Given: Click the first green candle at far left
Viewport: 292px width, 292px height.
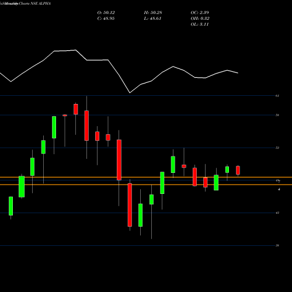Looking at the screenshot, I should pos(11,206).
